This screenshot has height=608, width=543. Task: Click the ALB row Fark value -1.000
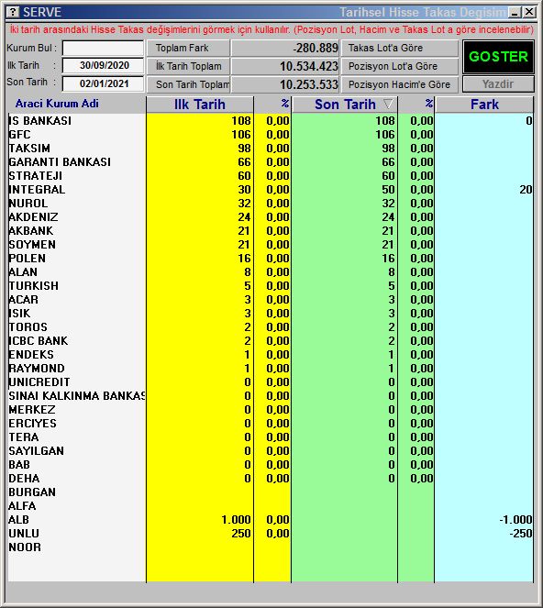click(x=515, y=520)
